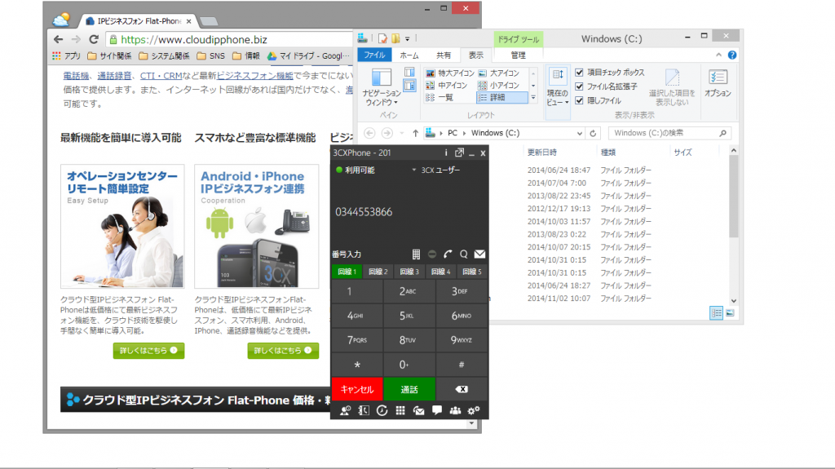
Task: Toggle the details pane icon in Explorer
Action: 409,86
